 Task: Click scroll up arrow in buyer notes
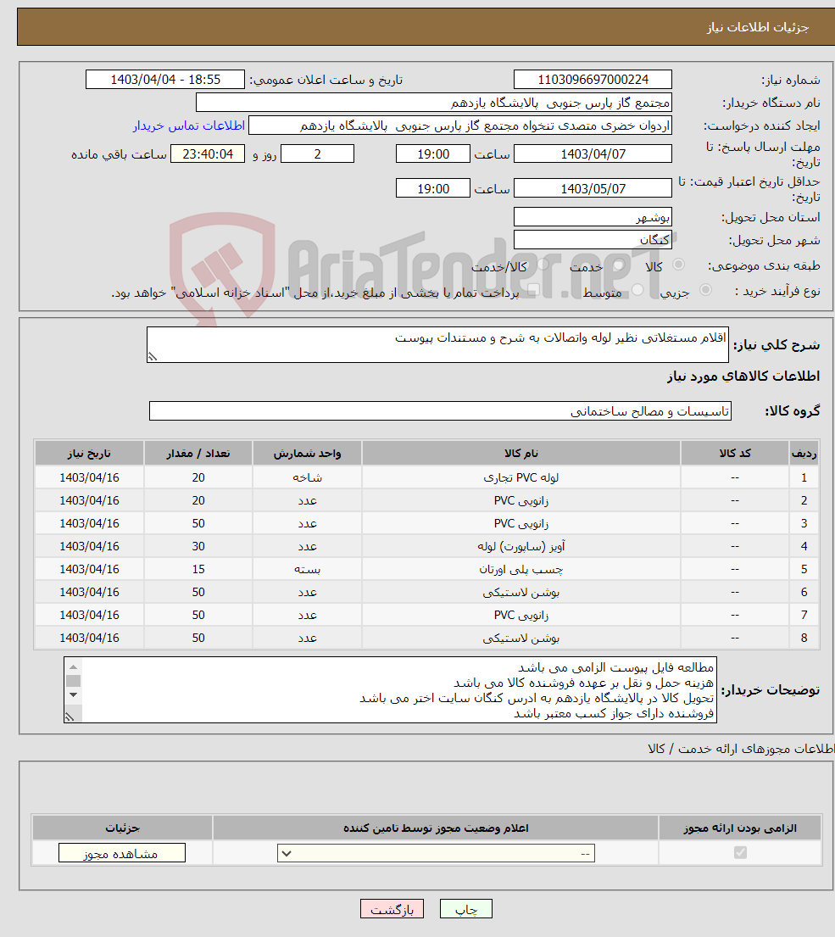74,666
